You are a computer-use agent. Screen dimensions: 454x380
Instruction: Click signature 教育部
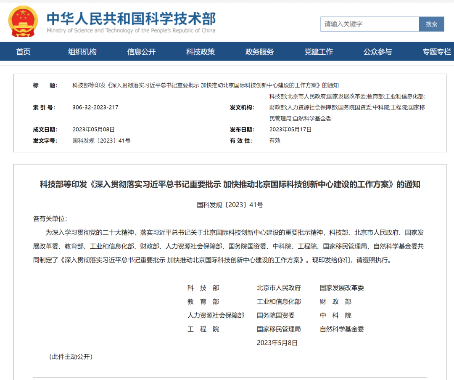pos(203,302)
